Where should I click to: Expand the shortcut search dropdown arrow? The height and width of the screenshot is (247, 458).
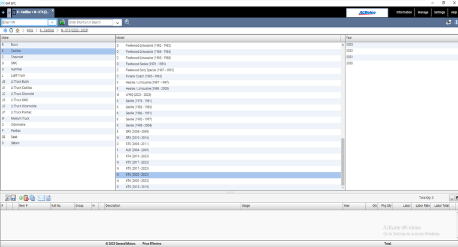(117, 22)
